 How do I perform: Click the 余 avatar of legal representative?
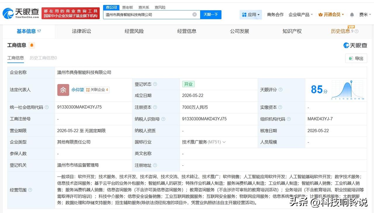pyautogui.click(x=63, y=90)
